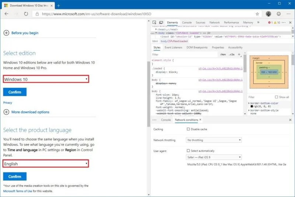Toggle the :hov element state panel

click(223, 54)
